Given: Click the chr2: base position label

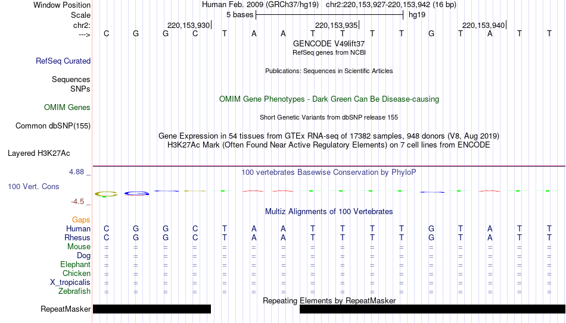Looking at the screenshot, I should point(82,25).
